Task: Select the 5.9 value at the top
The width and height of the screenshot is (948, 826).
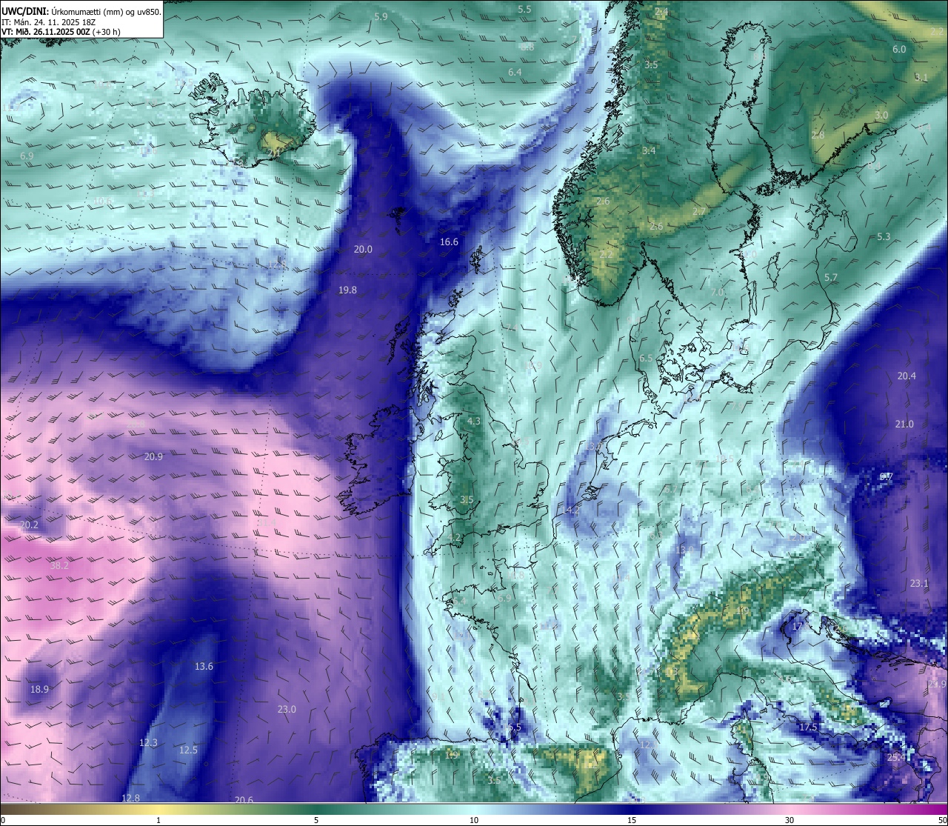Action: point(381,16)
